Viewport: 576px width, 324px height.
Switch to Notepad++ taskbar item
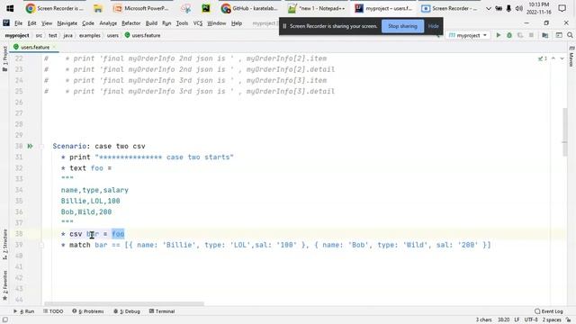pyautogui.click(x=316, y=8)
